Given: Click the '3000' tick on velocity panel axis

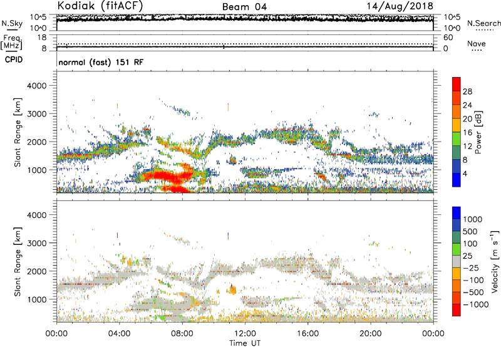Looking at the screenshot, I should (x=36, y=243).
